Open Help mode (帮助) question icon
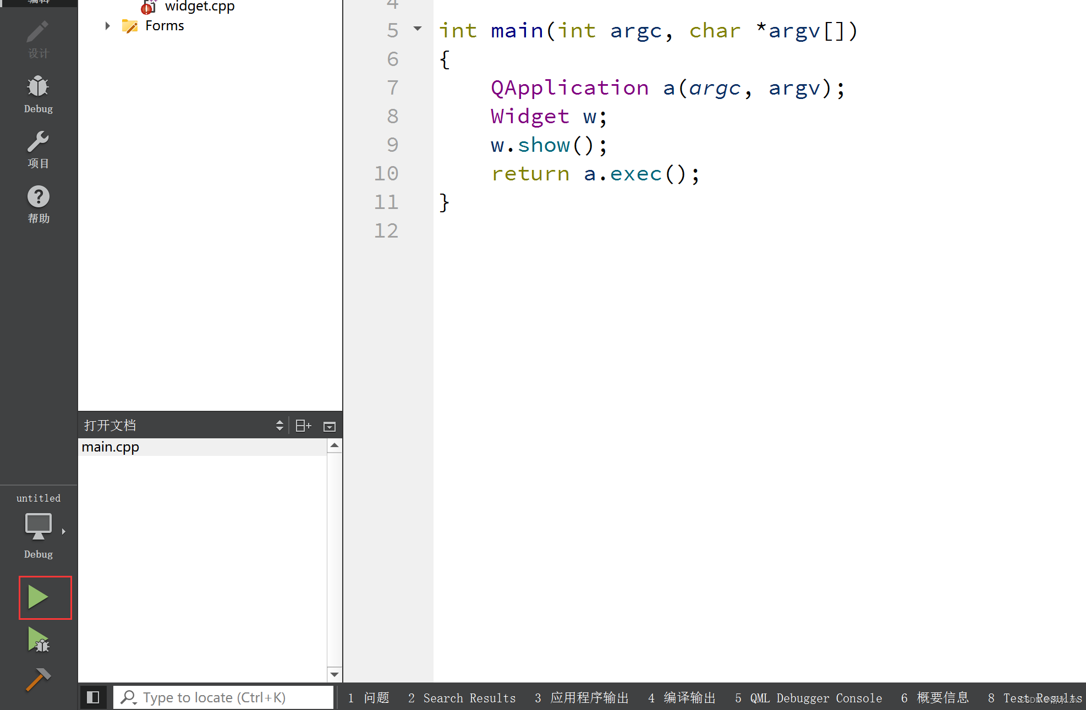This screenshot has width=1086, height=710. [x=38, y=205]
